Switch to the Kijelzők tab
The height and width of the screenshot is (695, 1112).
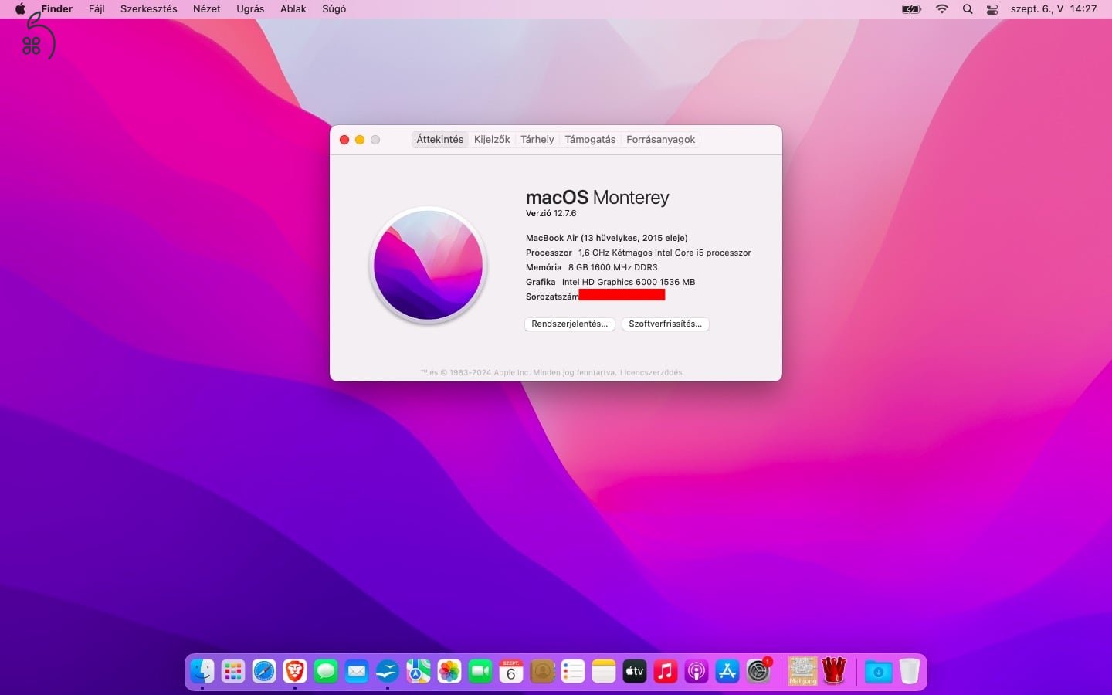[492, 140]
